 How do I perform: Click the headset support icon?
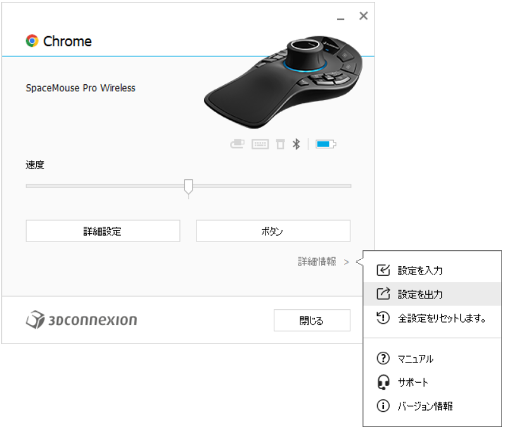click(x=383, y=382)
